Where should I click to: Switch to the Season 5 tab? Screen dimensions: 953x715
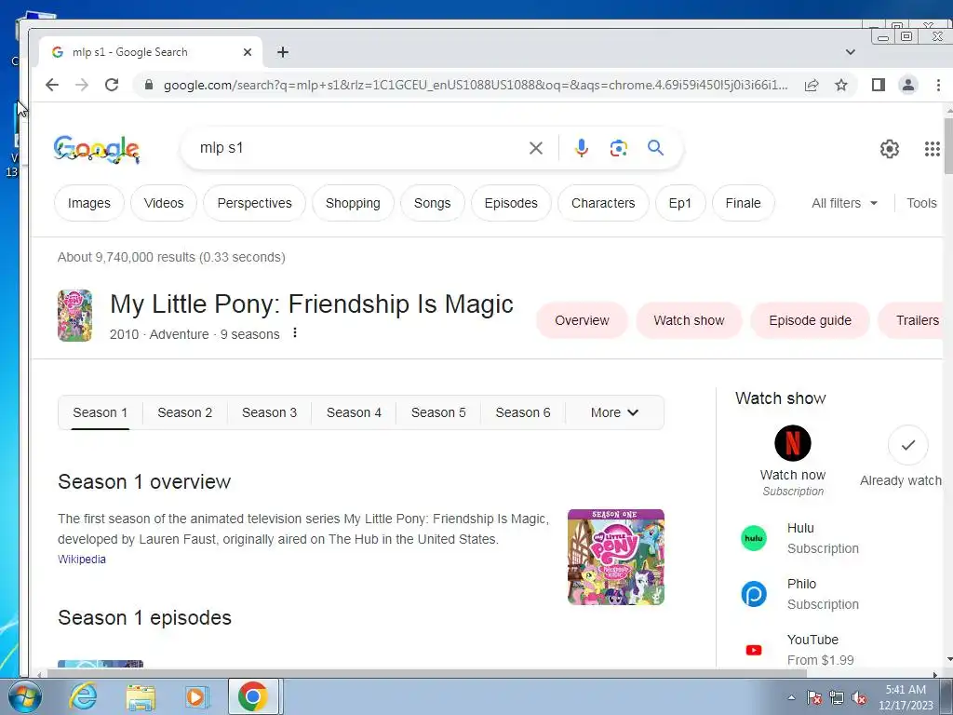click(x=438, y=412)
